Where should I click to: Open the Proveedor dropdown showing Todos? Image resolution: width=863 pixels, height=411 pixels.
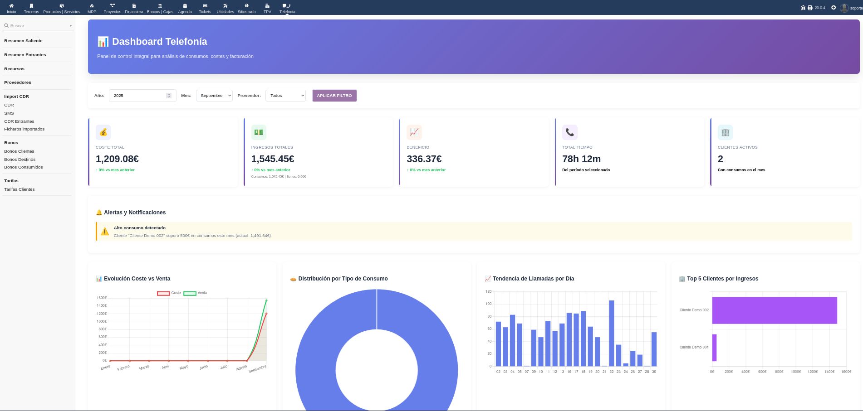(x=285, y=96)
